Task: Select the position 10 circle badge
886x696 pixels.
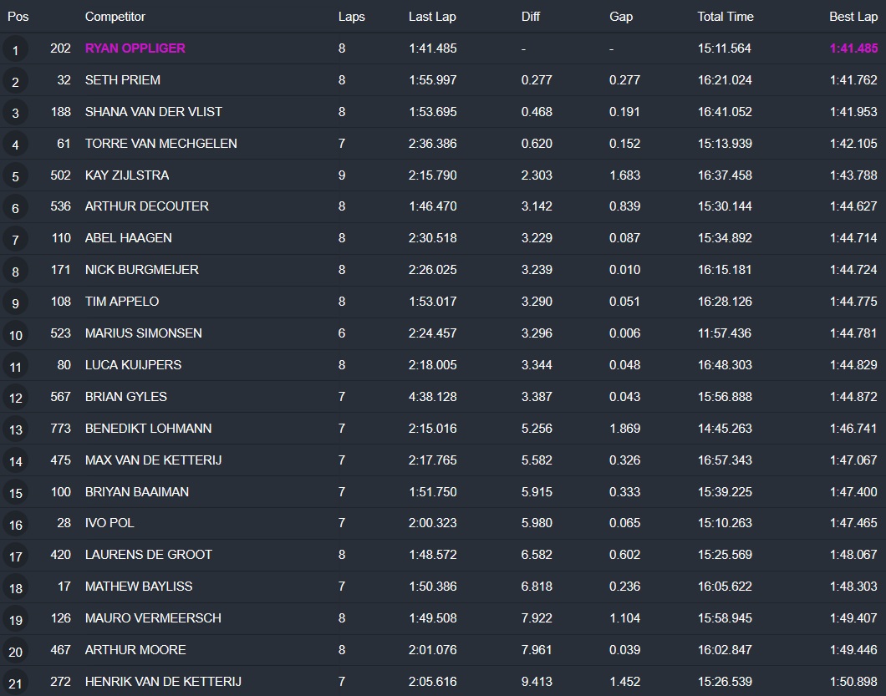Action: pos(15,335)
